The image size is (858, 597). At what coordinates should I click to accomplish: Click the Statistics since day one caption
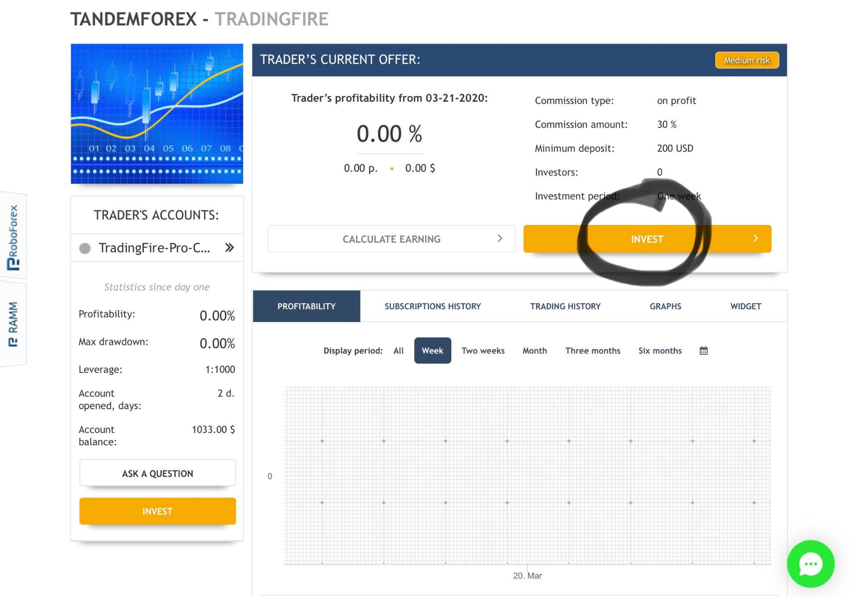pyautogui.click(x=157, y=287)
